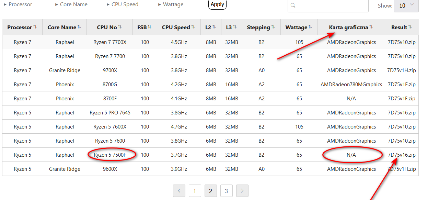Sort by Result column arrows
427x200 pixels.
(410, 27)
